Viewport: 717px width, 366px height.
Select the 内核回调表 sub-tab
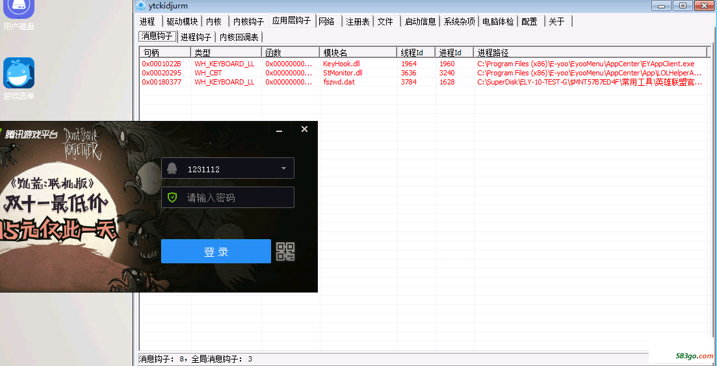(239, 37)
